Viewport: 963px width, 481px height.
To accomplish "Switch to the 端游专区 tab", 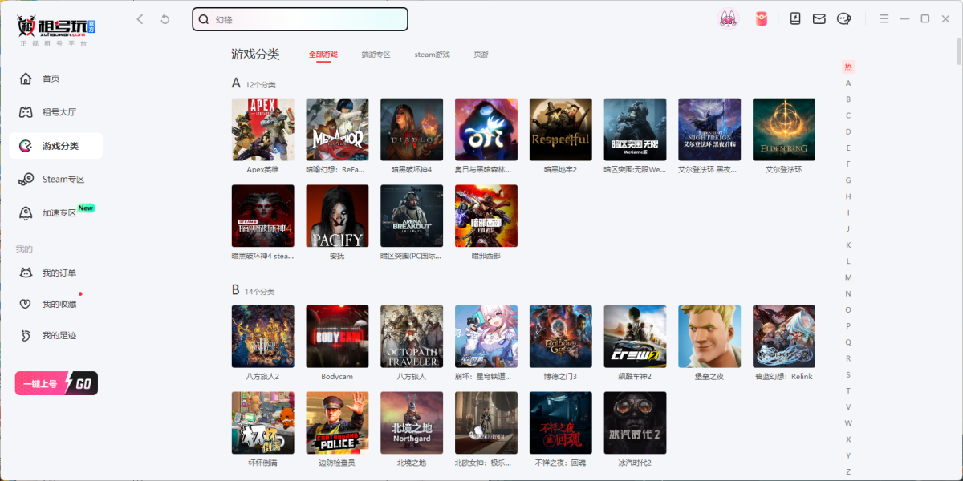I will tap(376, 55).
